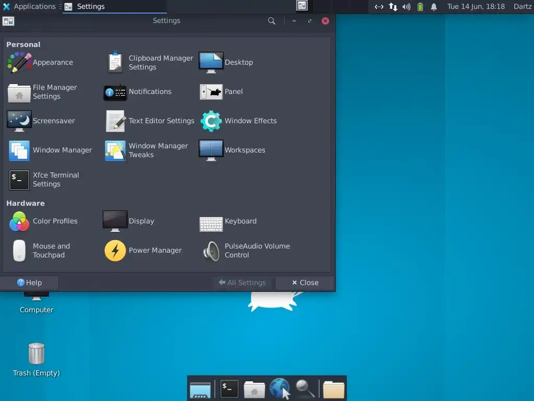The image size is (534, 401).
Task: Open Desktop settings in Personal section
Action: tap(226, 63)
